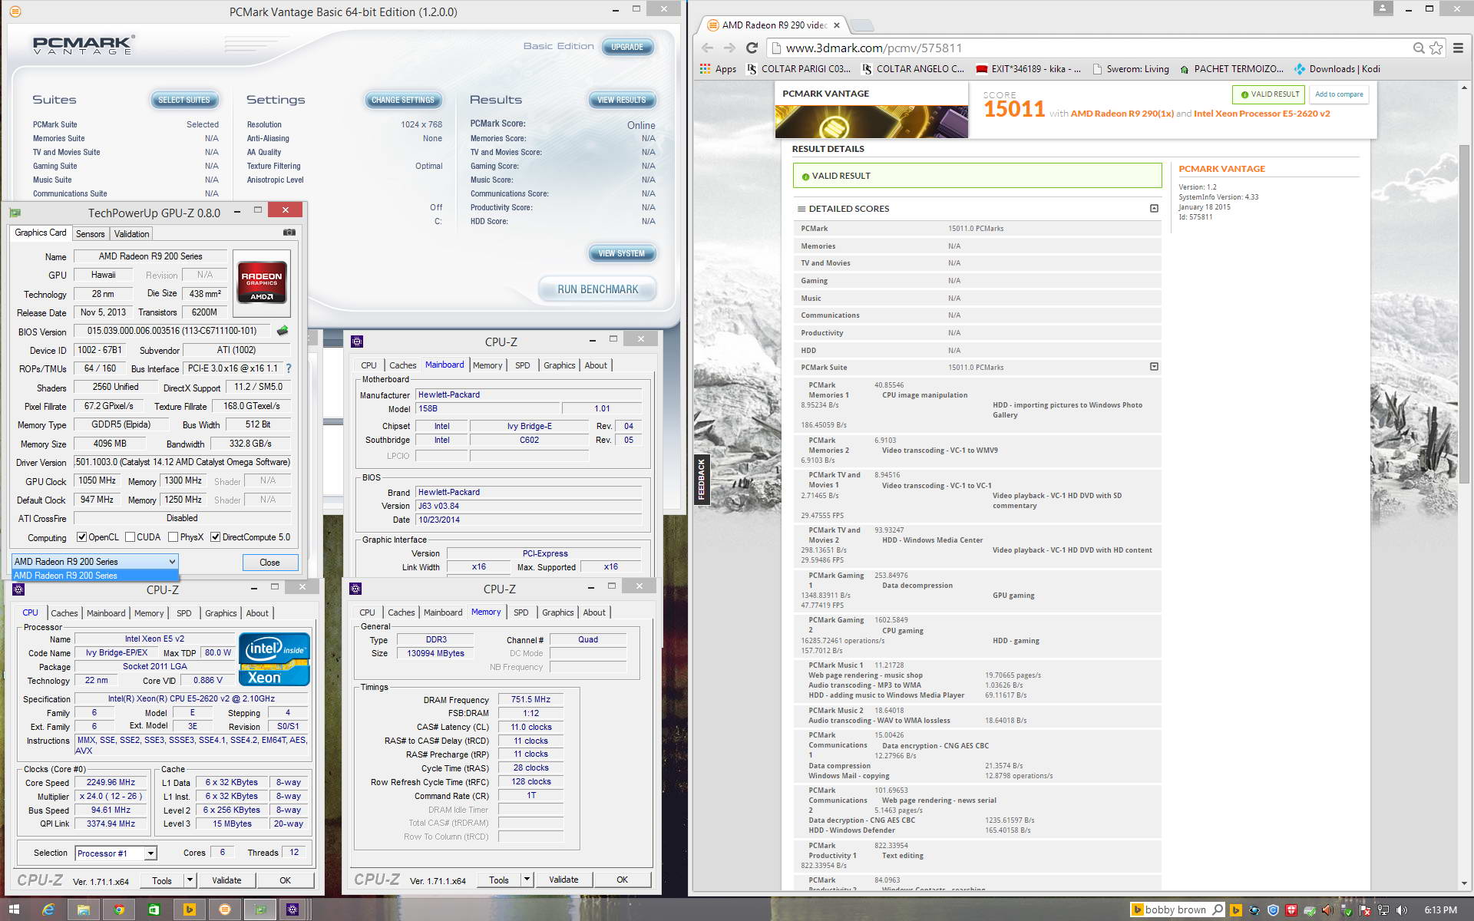Close the AMD Radeon R9 290 browser tab

click(x=837, y=25)
